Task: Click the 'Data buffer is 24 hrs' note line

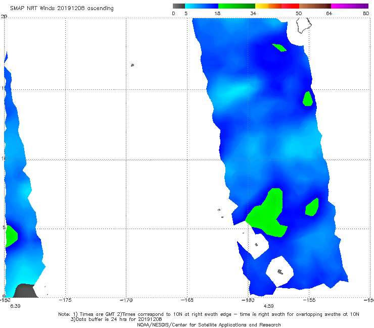Action: coord(116,319)
